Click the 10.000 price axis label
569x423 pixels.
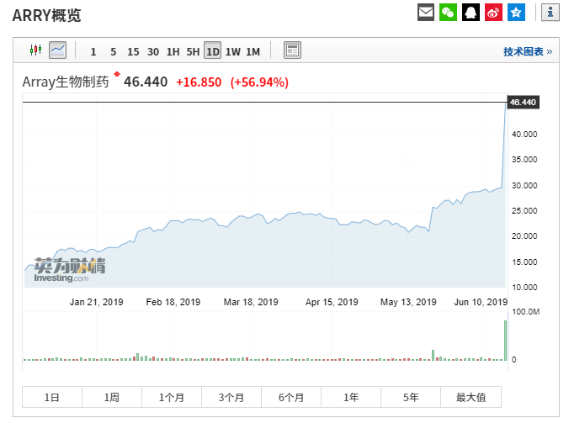coord(524,287)
